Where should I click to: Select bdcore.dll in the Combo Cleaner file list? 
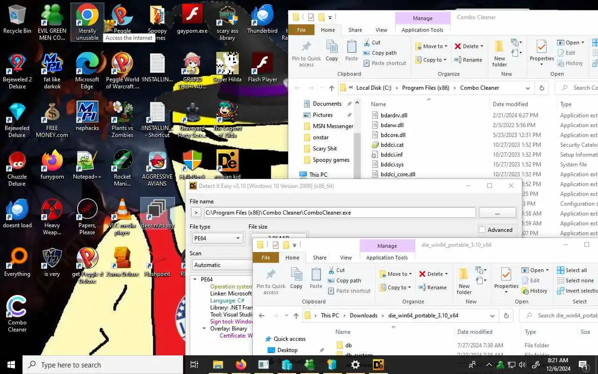[x=393, y=135]
